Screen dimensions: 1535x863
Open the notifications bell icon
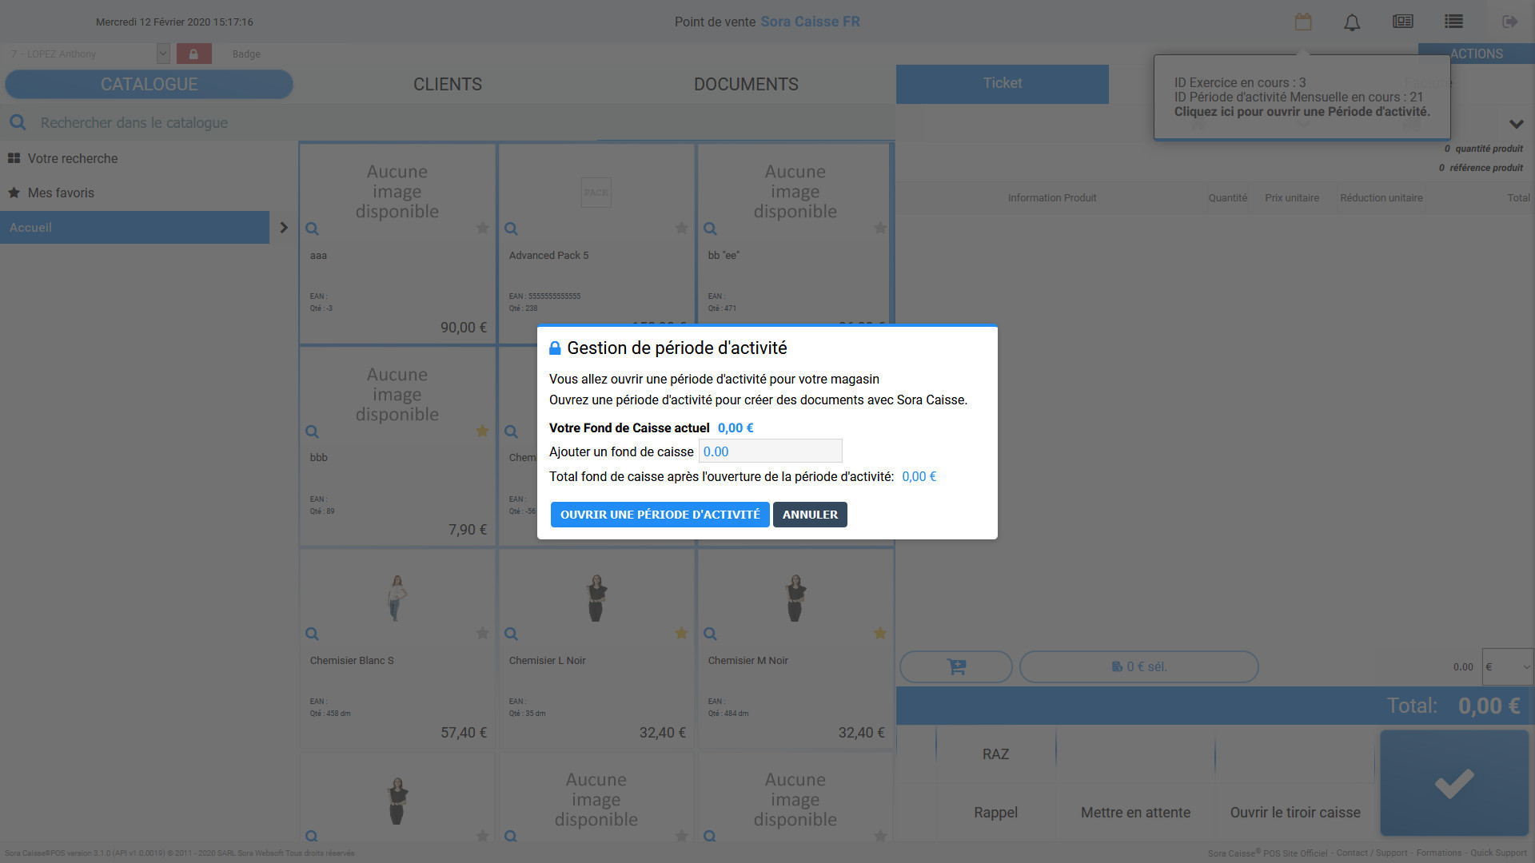1352,22
